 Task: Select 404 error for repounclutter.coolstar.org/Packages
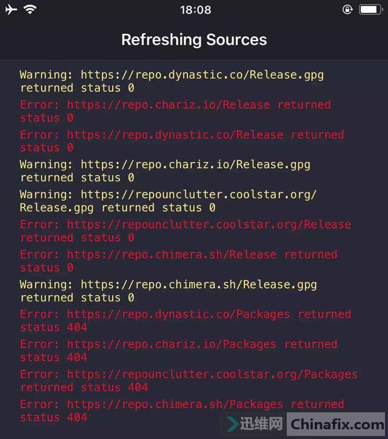click(189, 381)
